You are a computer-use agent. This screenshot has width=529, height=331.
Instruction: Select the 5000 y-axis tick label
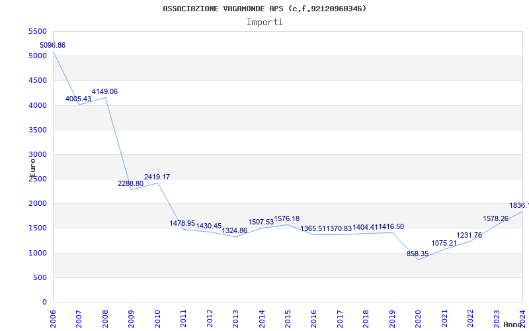(38, 56)
